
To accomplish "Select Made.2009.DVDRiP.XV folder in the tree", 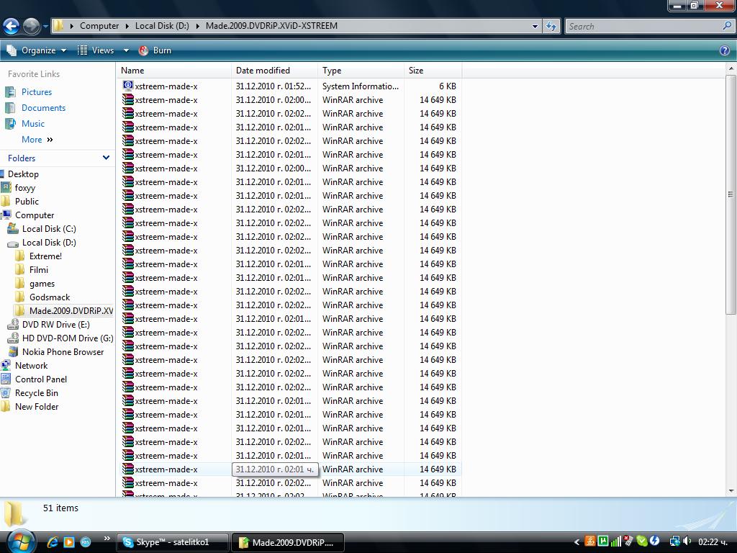I will tap(71, 311).
